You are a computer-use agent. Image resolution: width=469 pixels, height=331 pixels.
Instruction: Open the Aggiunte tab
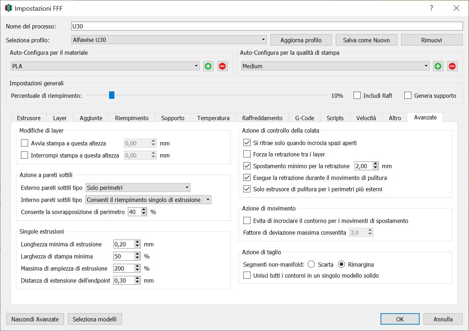tap(91, 118)
